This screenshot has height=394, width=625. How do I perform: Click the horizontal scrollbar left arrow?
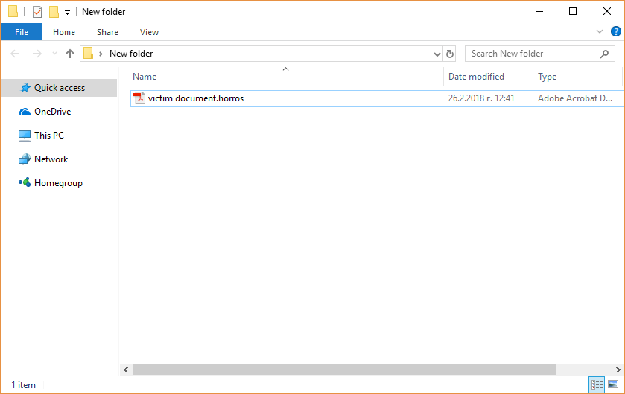coord(126,369)
